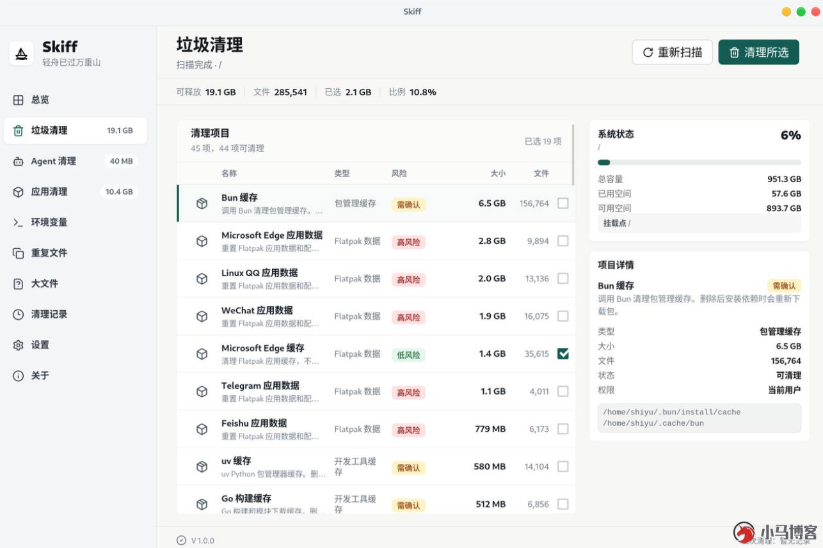Click the 清理项目 list scrollbar
The width and height of the screenshot is (823, 548).
point(573,155)
